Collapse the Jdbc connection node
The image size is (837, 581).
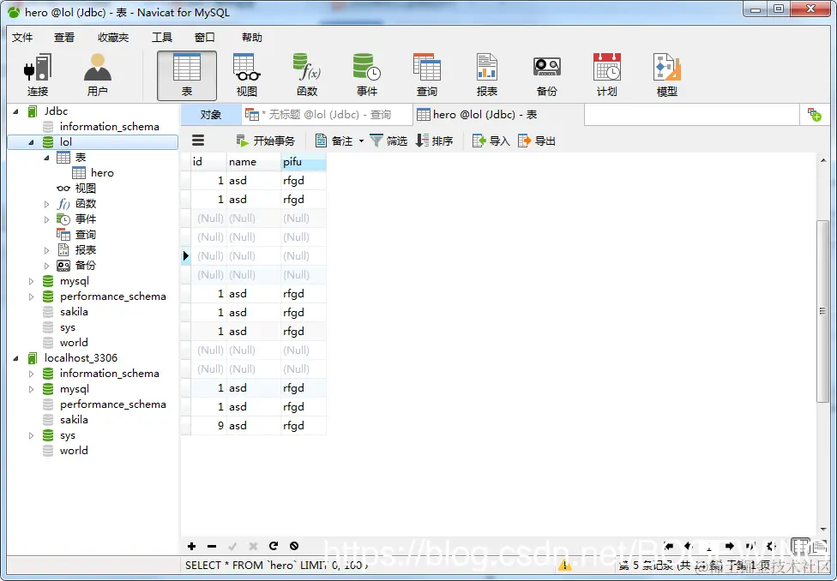point(16,111)
